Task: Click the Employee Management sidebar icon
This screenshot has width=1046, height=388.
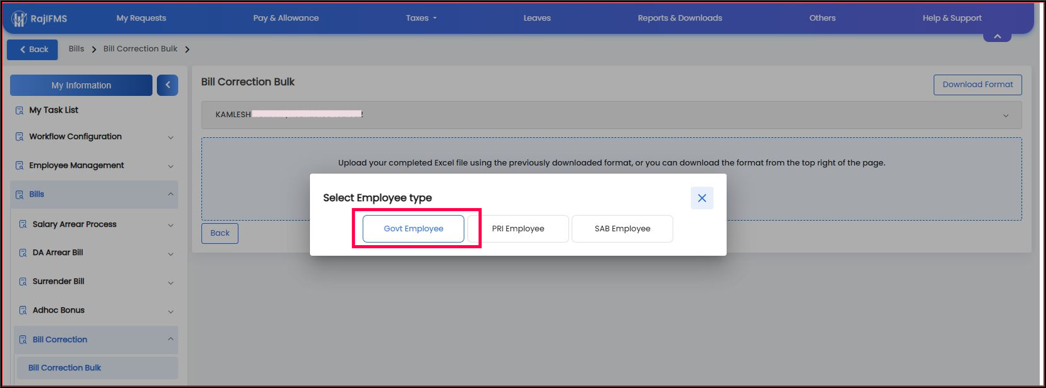Action: click(x=19, y=165)
